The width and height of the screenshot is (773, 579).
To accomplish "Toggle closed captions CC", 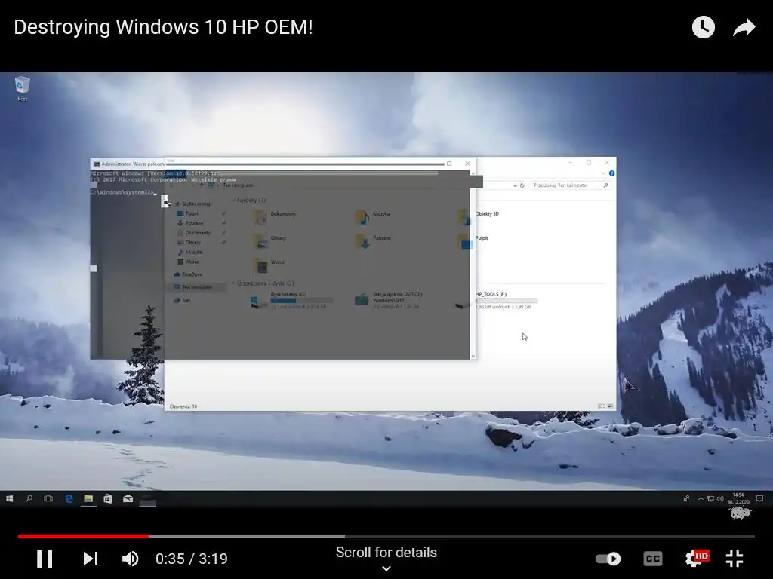I will tap(653, 559).
